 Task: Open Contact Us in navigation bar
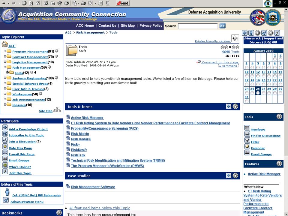pos(107,25)
